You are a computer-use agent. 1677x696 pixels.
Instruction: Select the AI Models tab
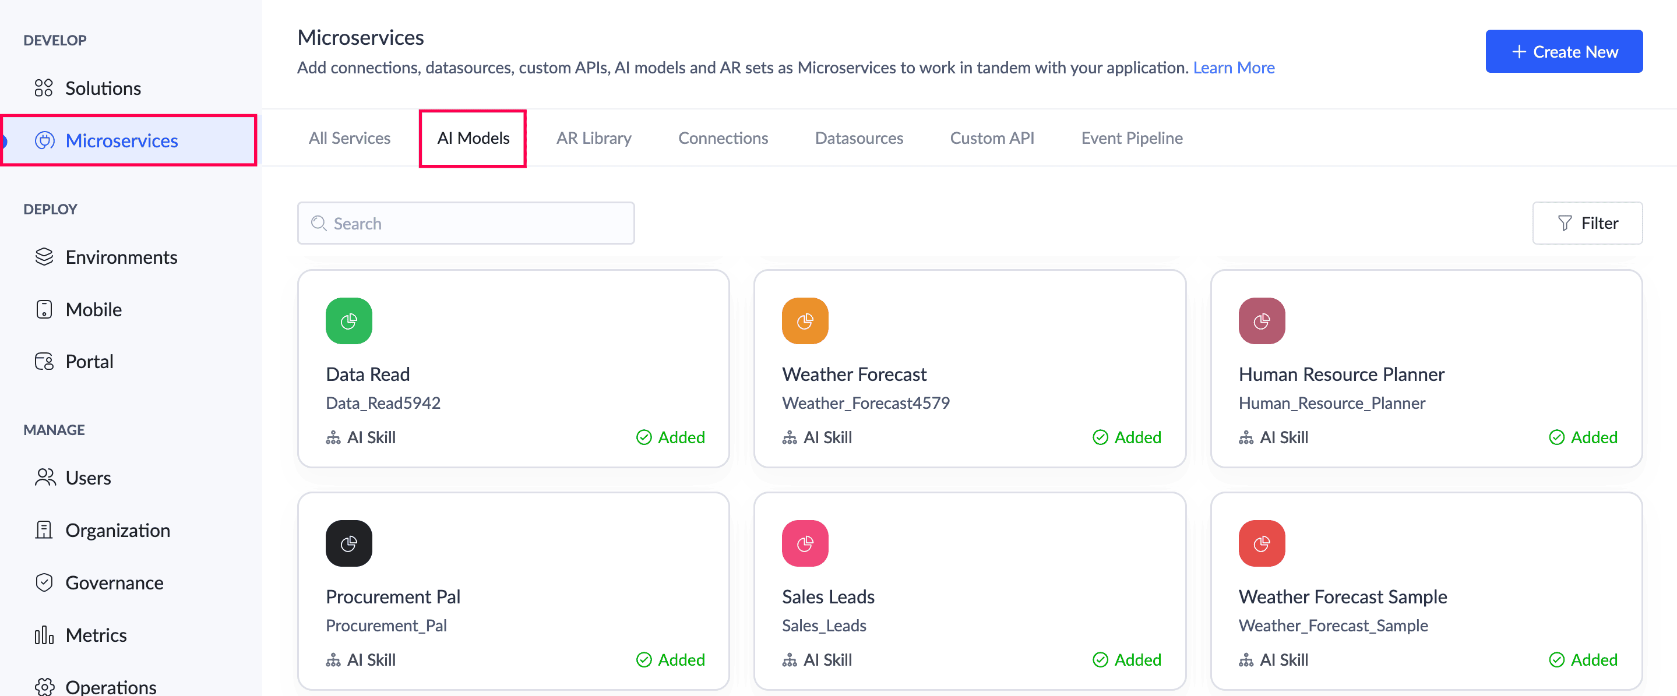(x=473, y=138)
